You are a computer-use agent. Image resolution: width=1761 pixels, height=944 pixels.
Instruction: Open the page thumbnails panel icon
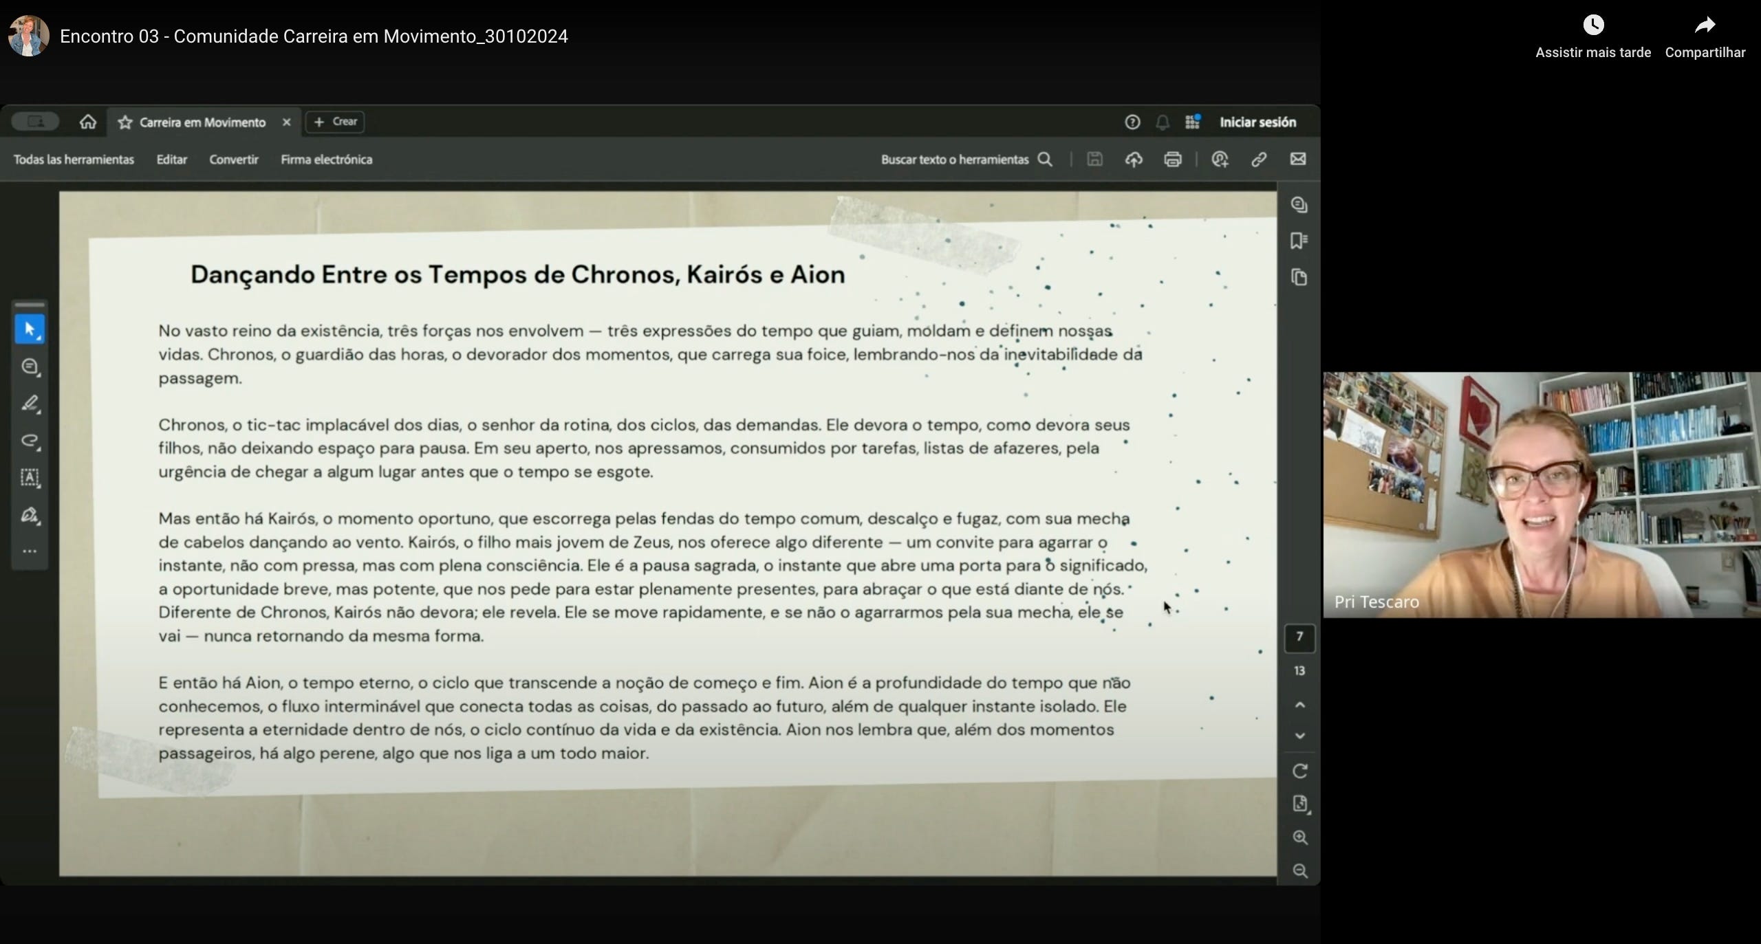pos(1299,277)
